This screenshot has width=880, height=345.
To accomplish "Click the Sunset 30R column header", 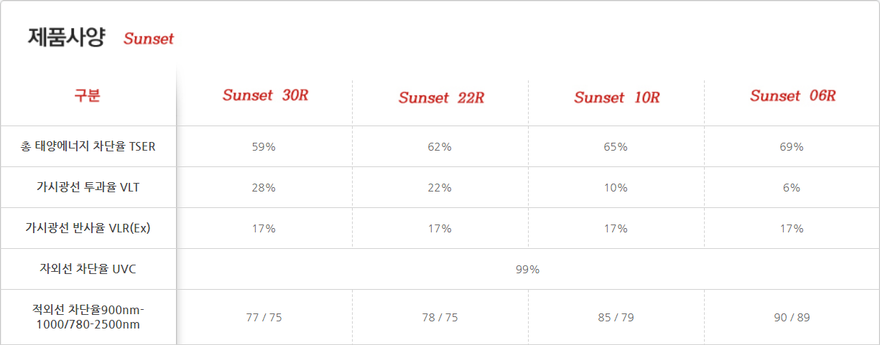I will point(265,95).
